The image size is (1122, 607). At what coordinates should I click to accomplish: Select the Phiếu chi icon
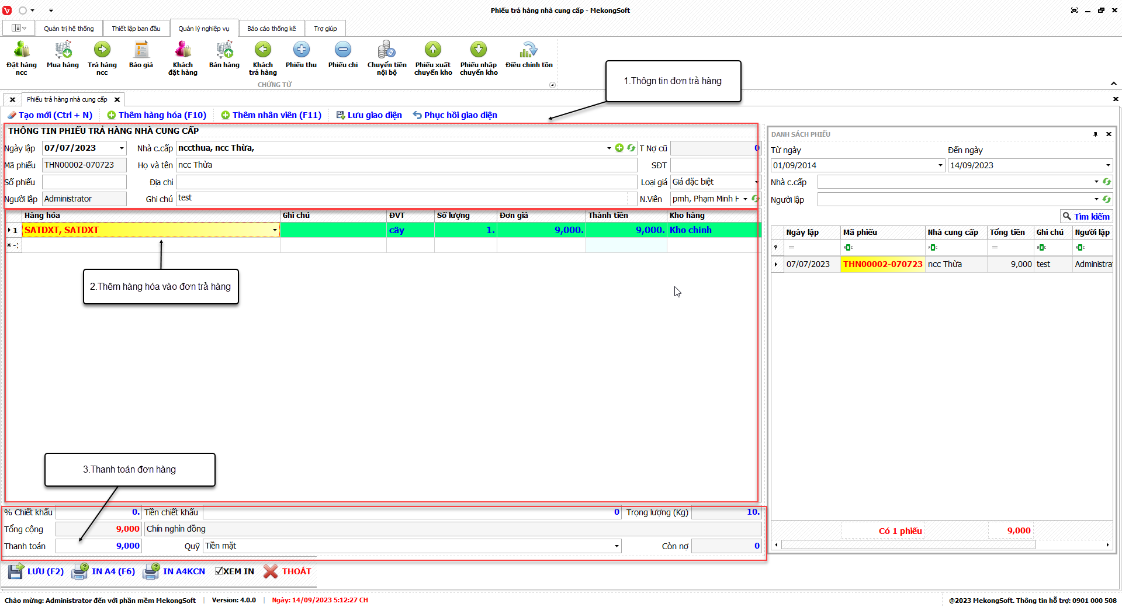pos(343,51)
